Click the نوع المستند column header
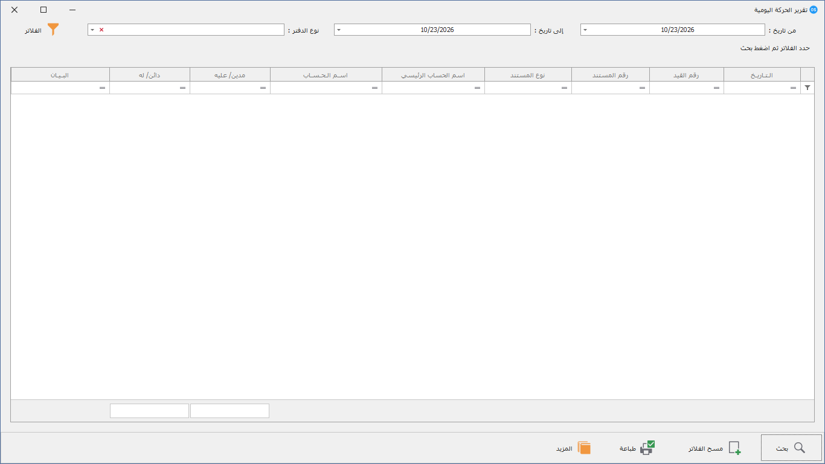This screenshot has width=825, height=464. 528,74
